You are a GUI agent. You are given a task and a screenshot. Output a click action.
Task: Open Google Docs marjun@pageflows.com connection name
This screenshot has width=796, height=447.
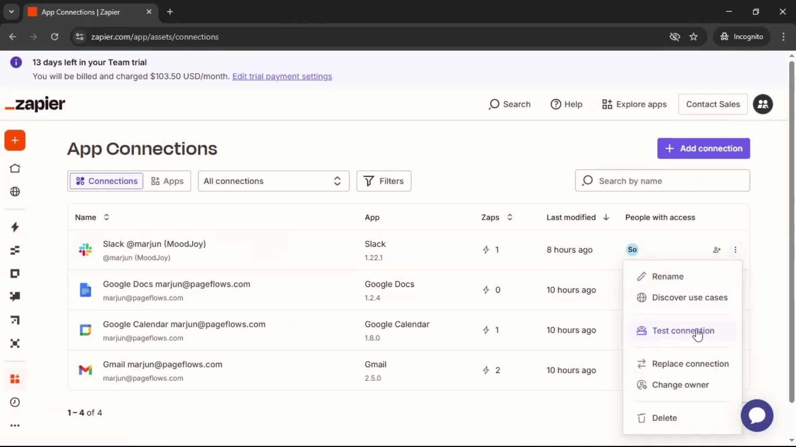click(177, 284)
